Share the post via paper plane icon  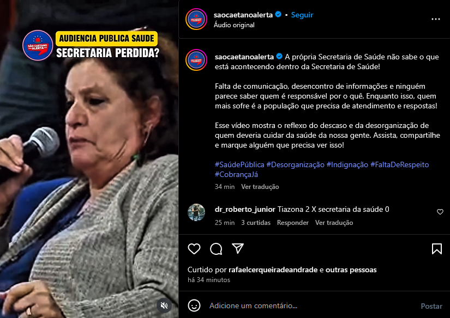tap(238, 248)
